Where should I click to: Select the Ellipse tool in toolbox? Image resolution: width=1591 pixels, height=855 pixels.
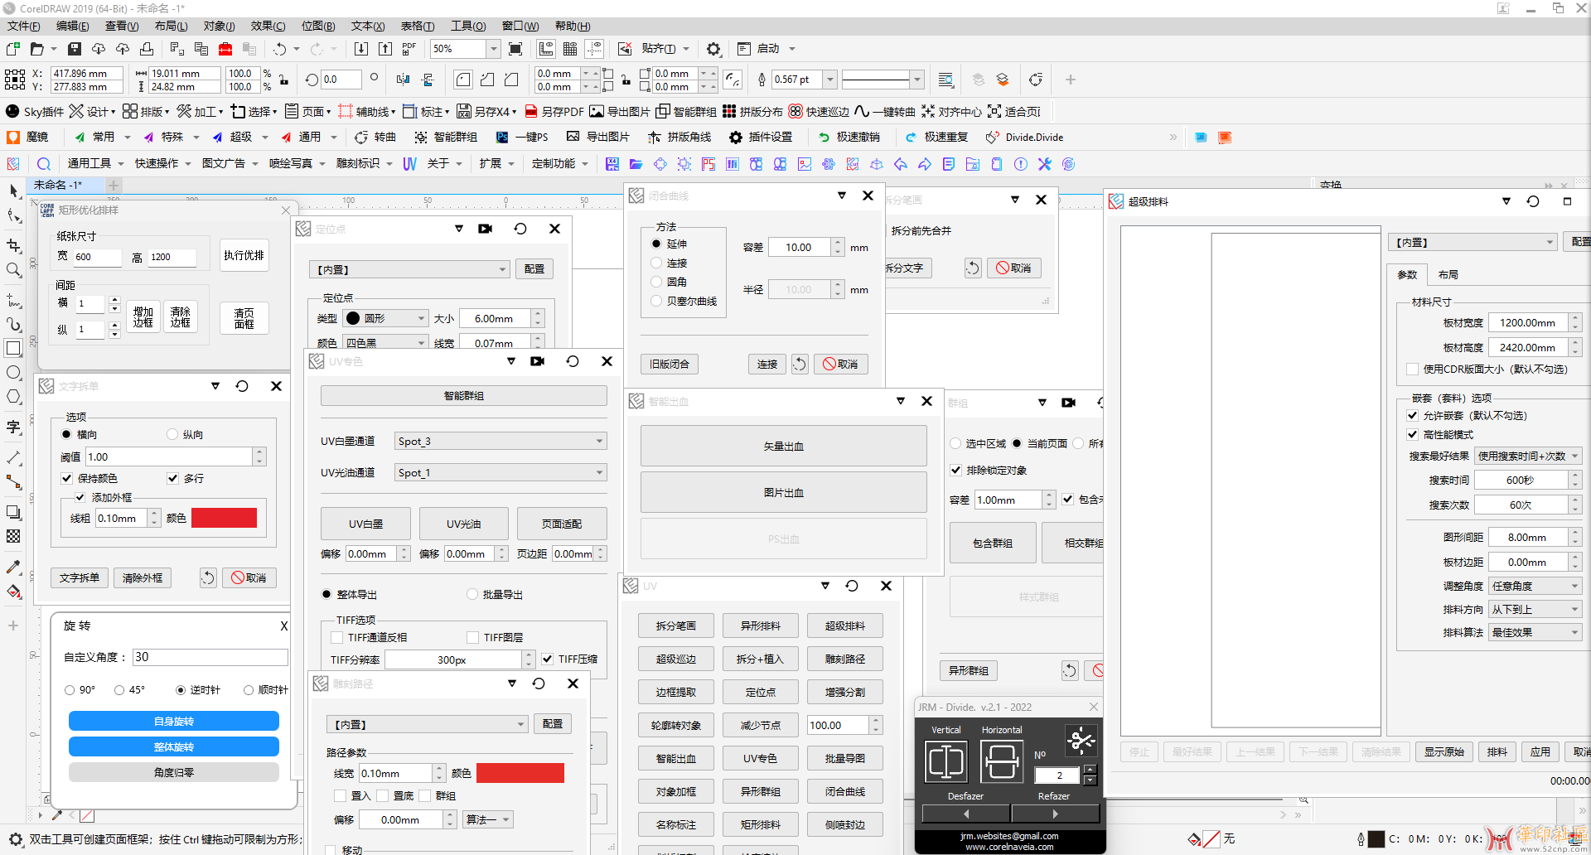point(13,373)
